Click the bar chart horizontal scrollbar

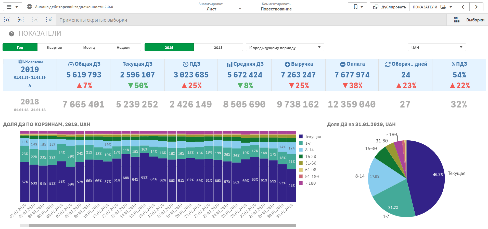(162, 225)
